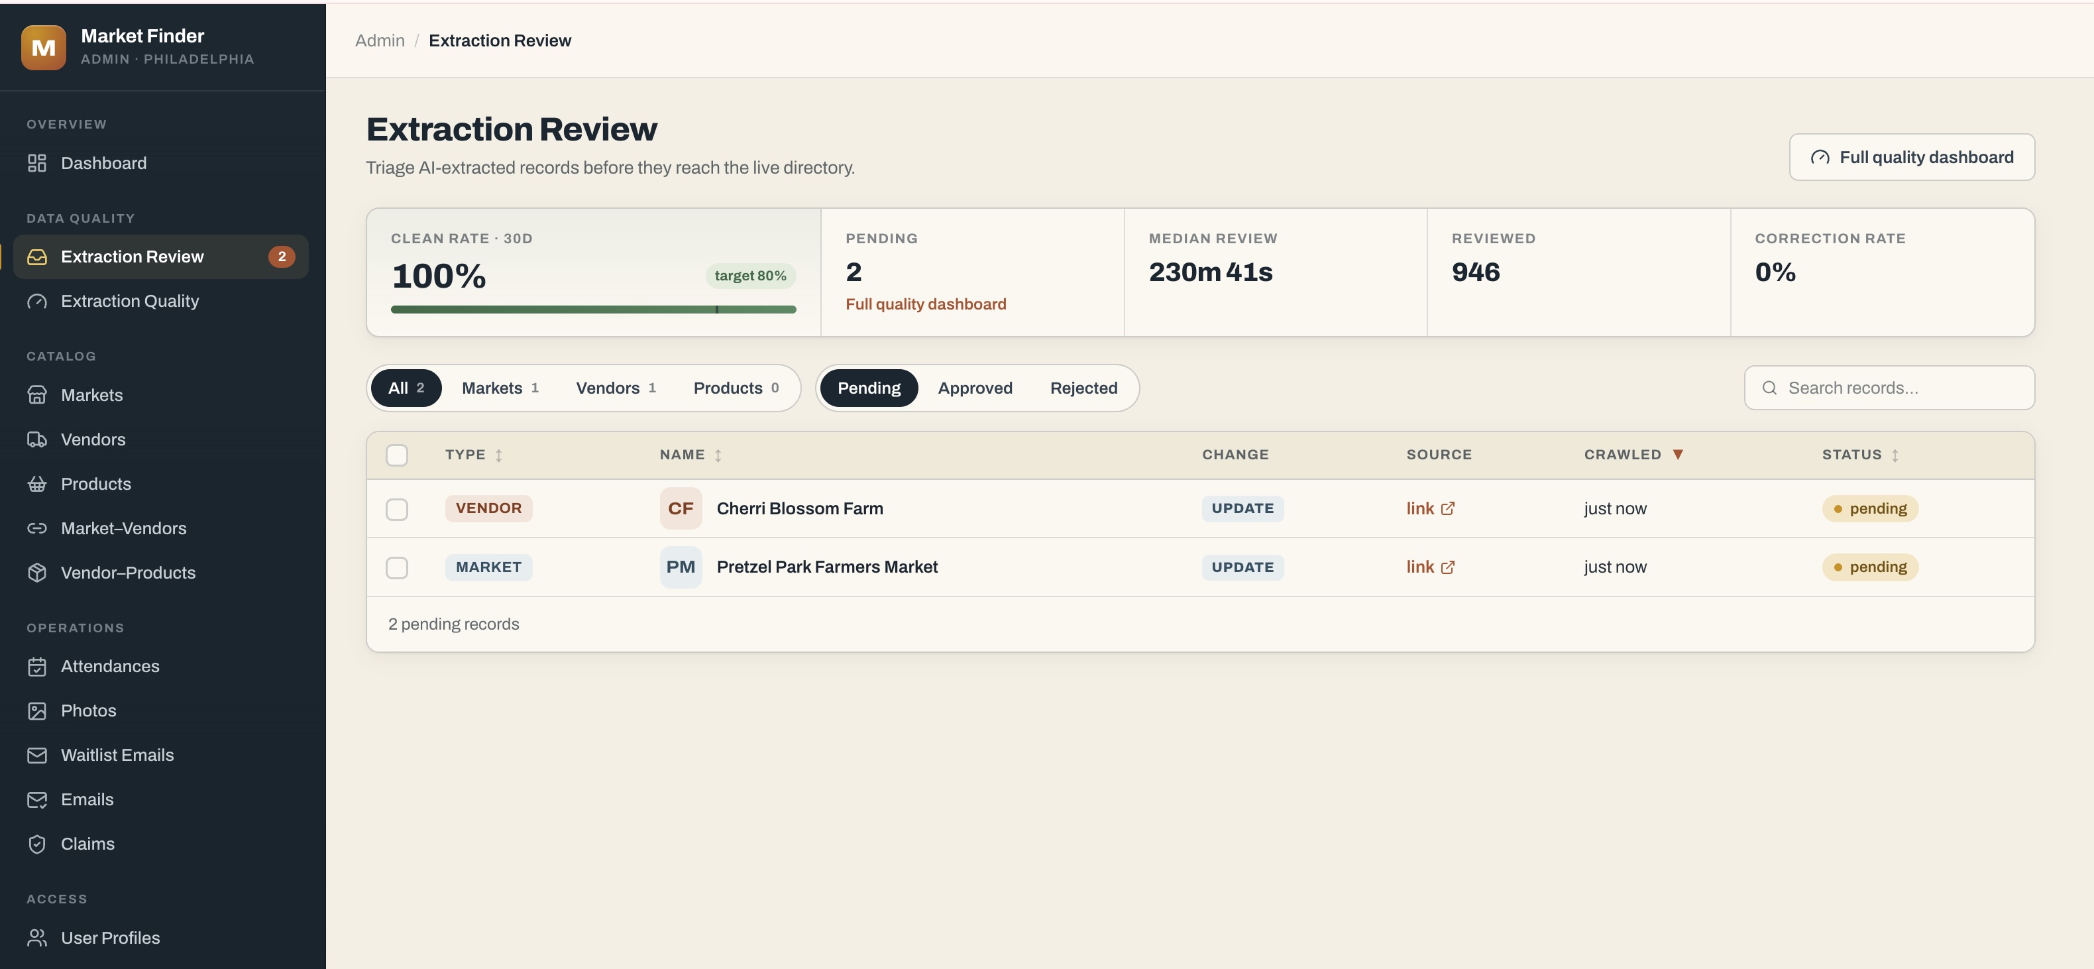Screen dimensions: 2094x969
Task: Tick the select-all checkbox in the table header
Action: (397, 455)
